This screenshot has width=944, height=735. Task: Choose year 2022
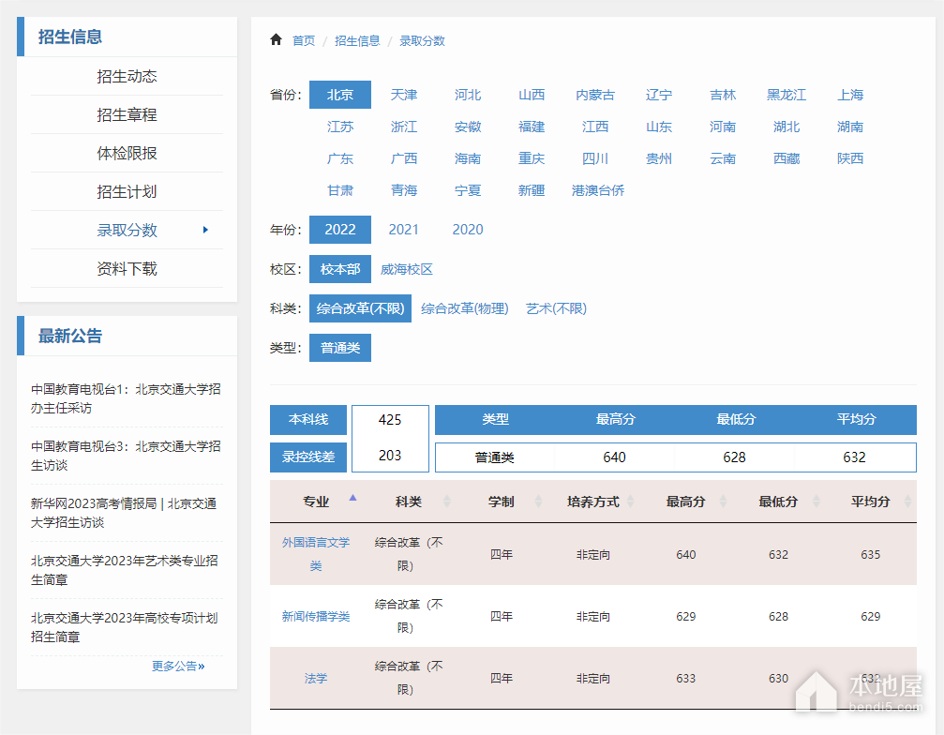pos(340,230)
